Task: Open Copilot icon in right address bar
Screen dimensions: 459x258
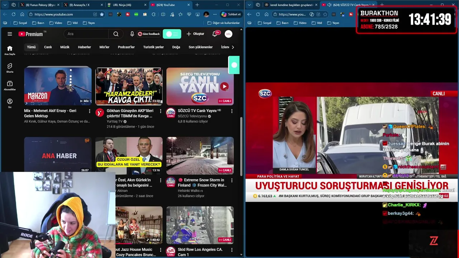Action: (x=312, y=14)
